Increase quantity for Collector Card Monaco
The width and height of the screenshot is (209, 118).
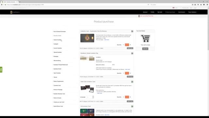pyautogui.click(x=130, y=45)
